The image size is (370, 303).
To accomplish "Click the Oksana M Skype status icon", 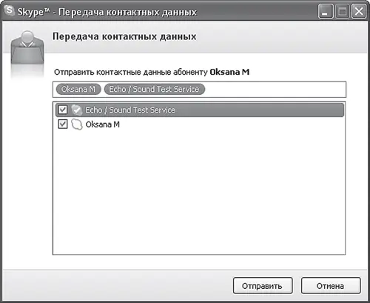I will (x=77, y=124).
